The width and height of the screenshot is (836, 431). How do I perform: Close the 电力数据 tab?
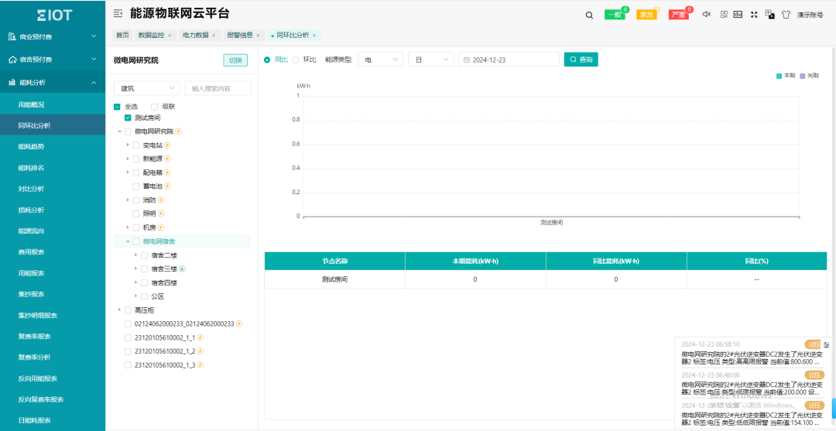tap(214, 36)
